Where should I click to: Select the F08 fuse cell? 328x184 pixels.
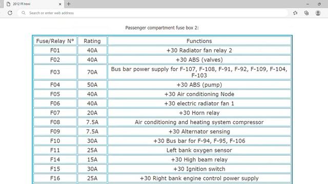coord(55,122)
